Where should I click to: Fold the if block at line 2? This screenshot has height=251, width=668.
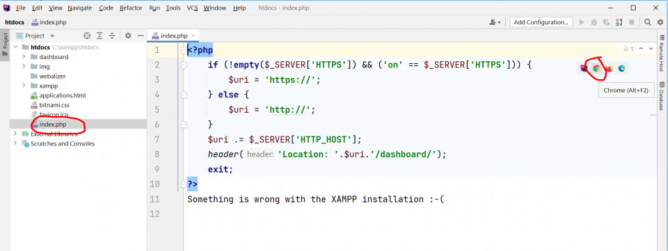[184, 65]
